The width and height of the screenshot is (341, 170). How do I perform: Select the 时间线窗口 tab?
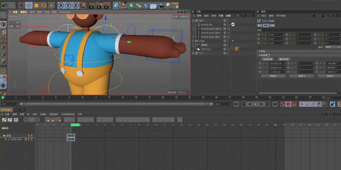[x=6, y=110]
